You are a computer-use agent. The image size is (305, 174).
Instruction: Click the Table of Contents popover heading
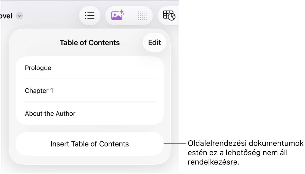tap(90, 43)
